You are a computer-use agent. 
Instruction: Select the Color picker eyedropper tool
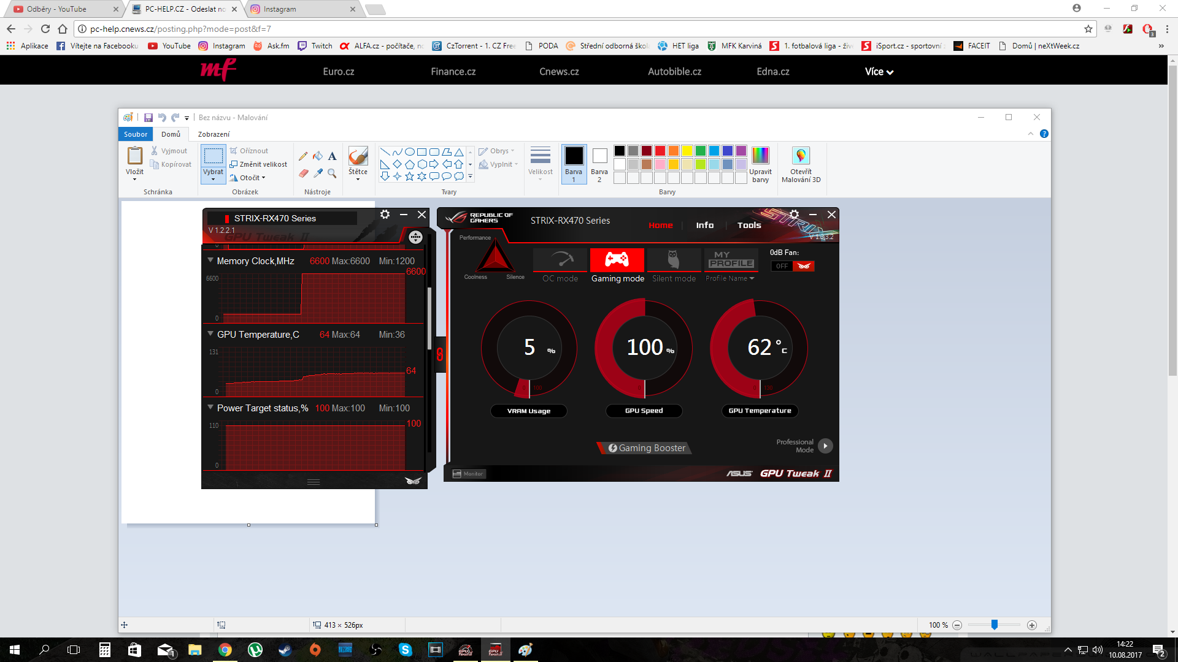pos(318,173)
